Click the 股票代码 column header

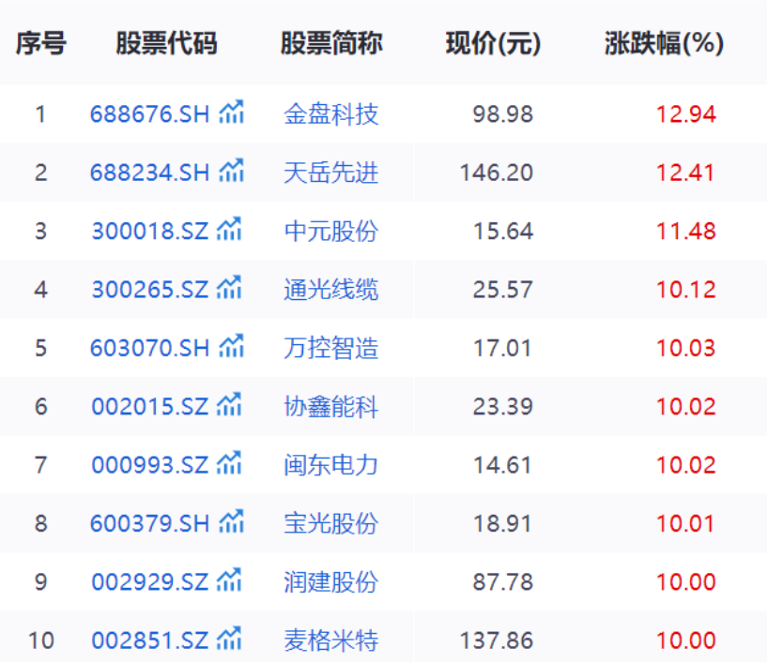pos(166,43)
